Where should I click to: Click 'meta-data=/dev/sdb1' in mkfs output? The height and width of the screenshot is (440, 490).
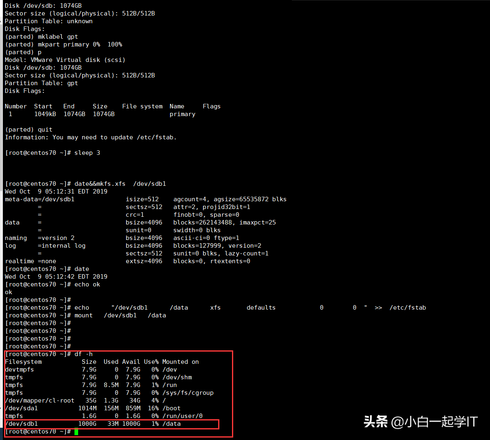coord(39,199)
